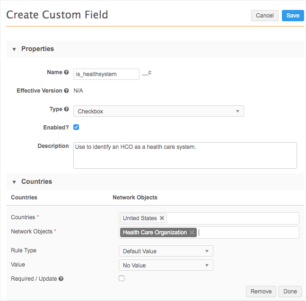The width and height of the screenshot is (306, 301).
Task: Remove United States tag with its x icon
Action: 162,218
